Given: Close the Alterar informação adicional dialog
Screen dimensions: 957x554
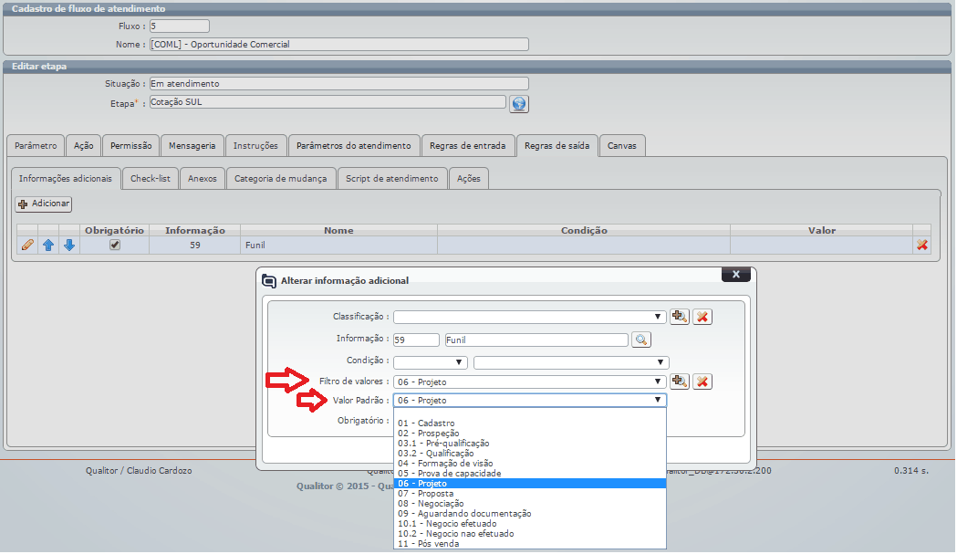Looking at the screenshot, I should 735,274.
